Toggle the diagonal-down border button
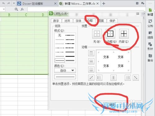Screen dimensions: 155x116 136,78
